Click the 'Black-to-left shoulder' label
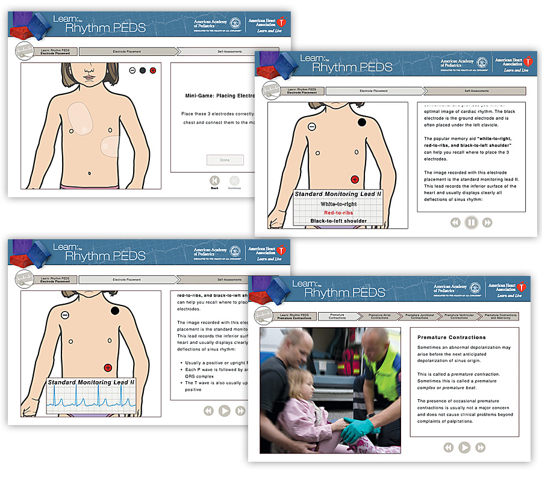 pyautogui.click(x=338, y=221)
